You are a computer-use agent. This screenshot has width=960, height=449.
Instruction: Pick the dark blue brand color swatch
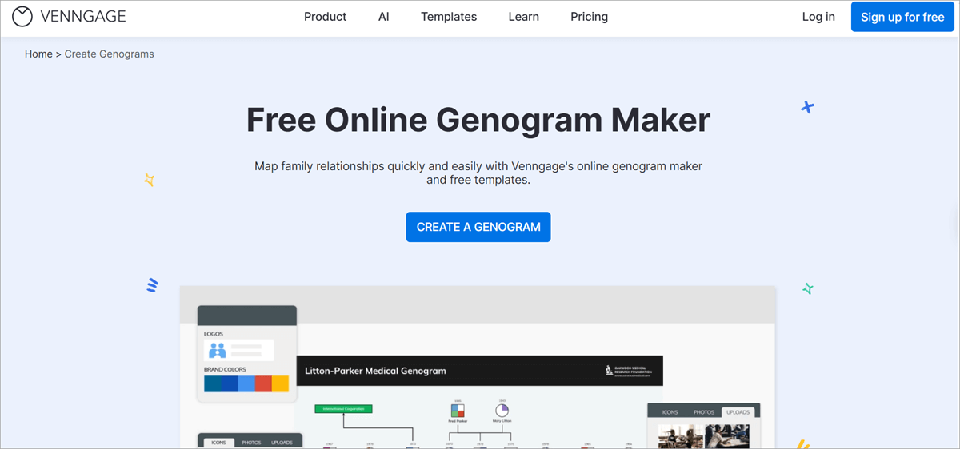click(x=230, y=383)
